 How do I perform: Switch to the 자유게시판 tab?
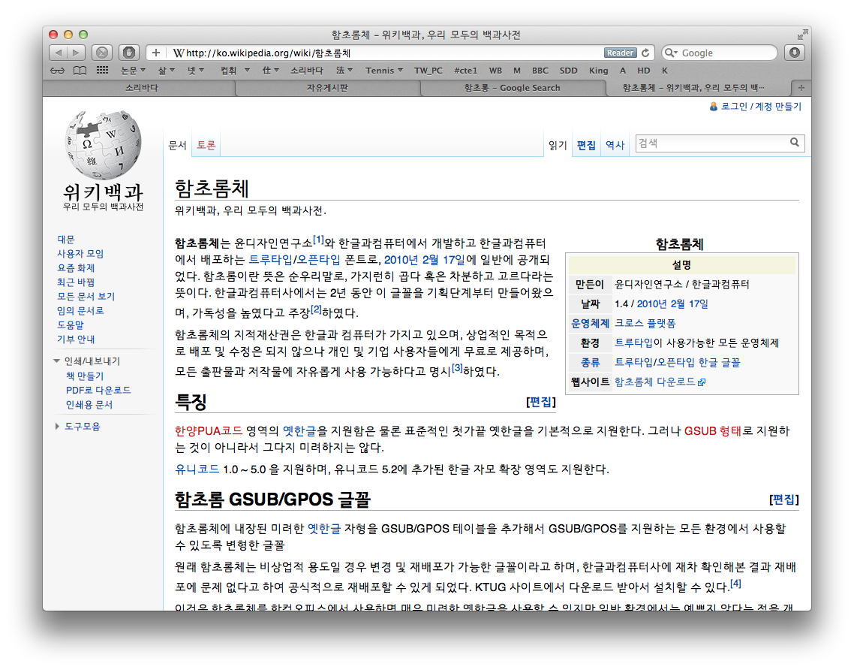pos(327,88)
